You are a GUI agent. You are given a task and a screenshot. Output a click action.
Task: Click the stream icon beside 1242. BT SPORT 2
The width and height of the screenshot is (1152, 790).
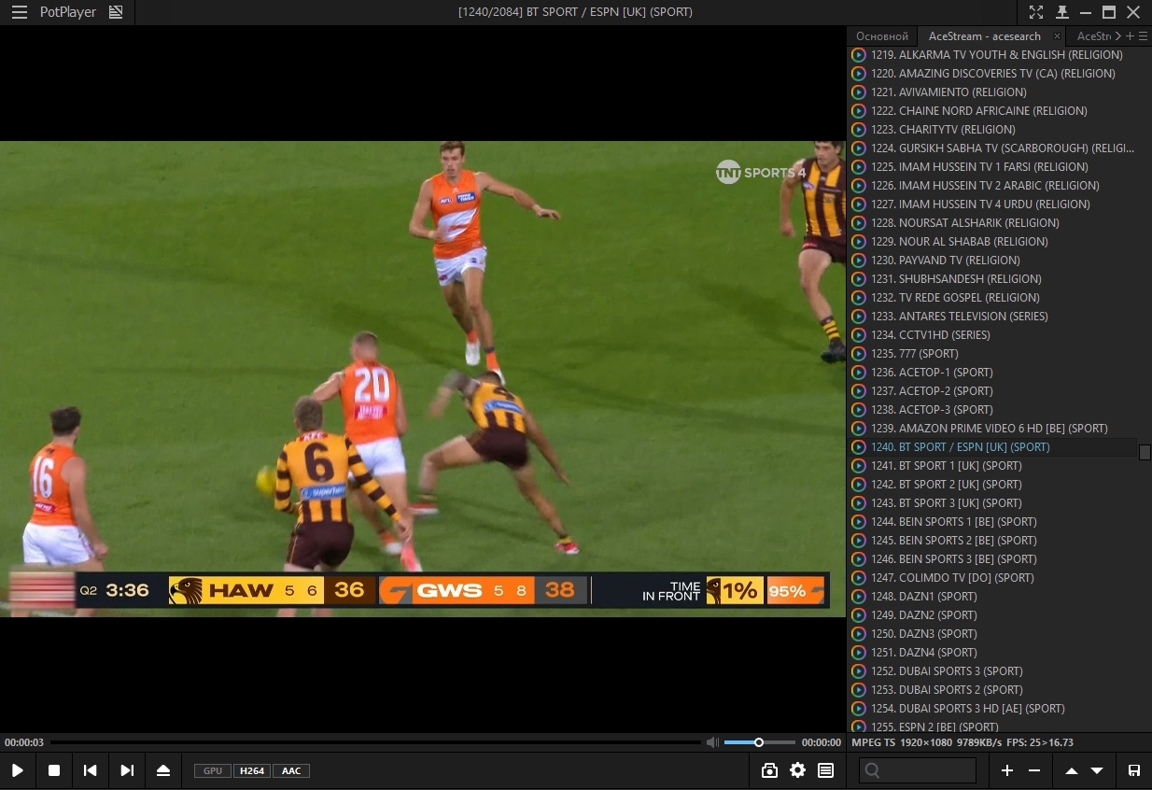[x=859, y=485]
